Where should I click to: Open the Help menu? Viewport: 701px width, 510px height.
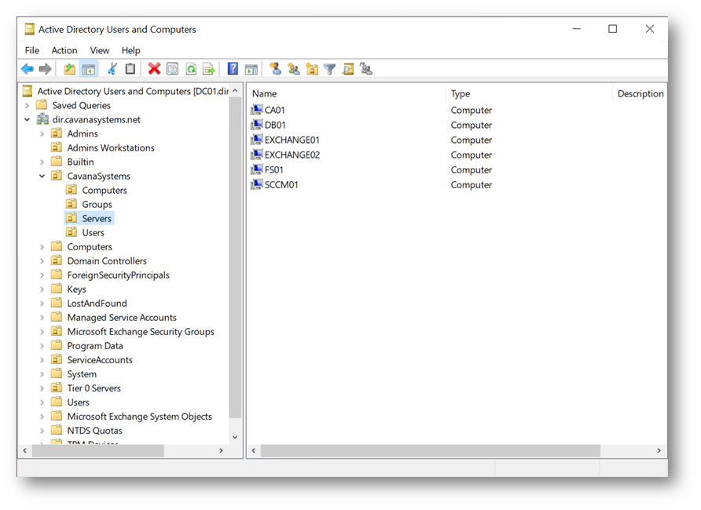[130, 50]
